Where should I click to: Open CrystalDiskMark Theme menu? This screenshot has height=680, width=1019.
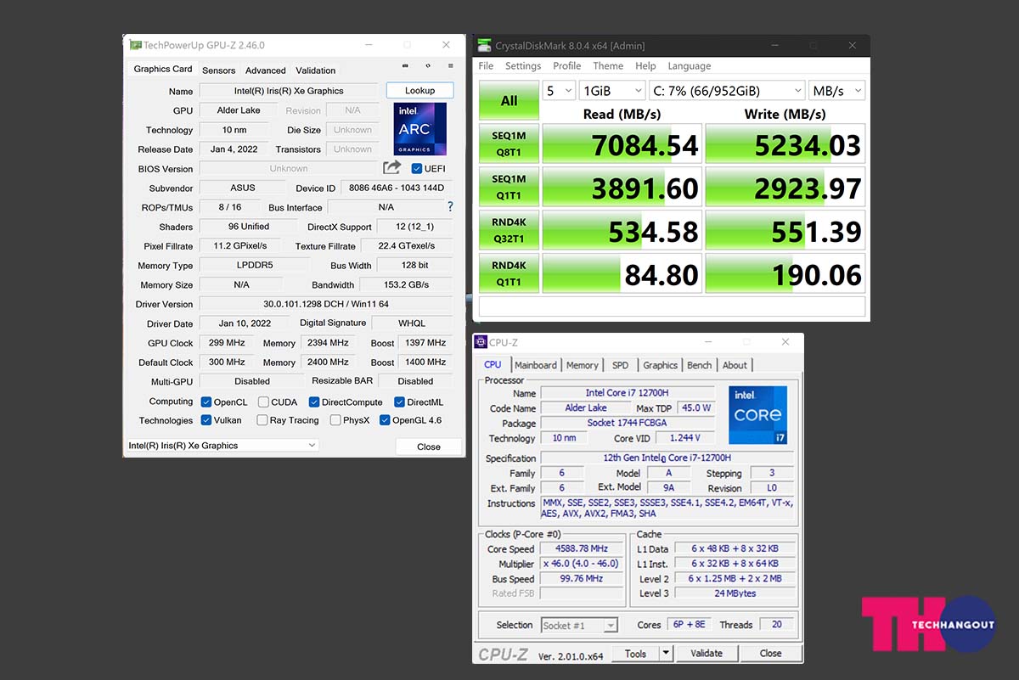tap(608, 66)
